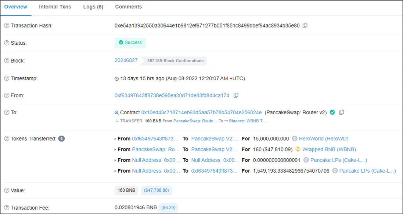Open Null Address From link in 1,549,193 row
403x214 pixels.
pyautogui.click(x=156, y=170)
